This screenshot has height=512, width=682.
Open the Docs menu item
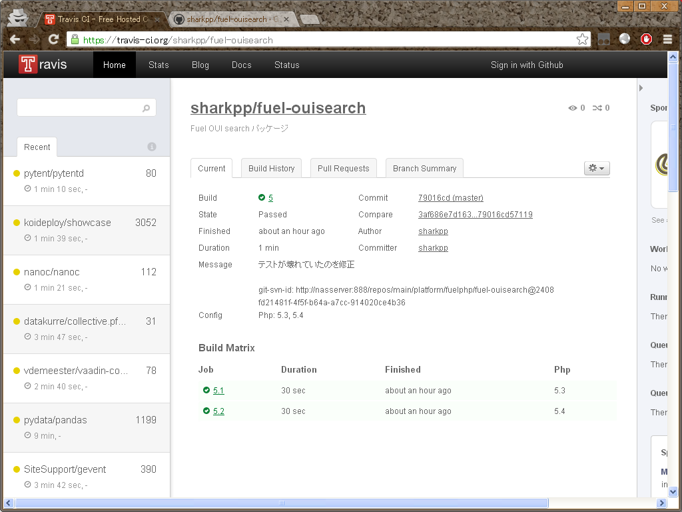(x=242, y=65)
